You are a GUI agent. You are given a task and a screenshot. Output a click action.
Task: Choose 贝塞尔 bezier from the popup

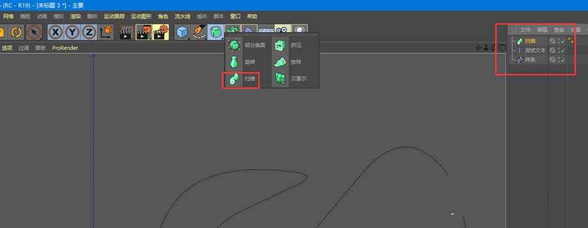point(289,79)
